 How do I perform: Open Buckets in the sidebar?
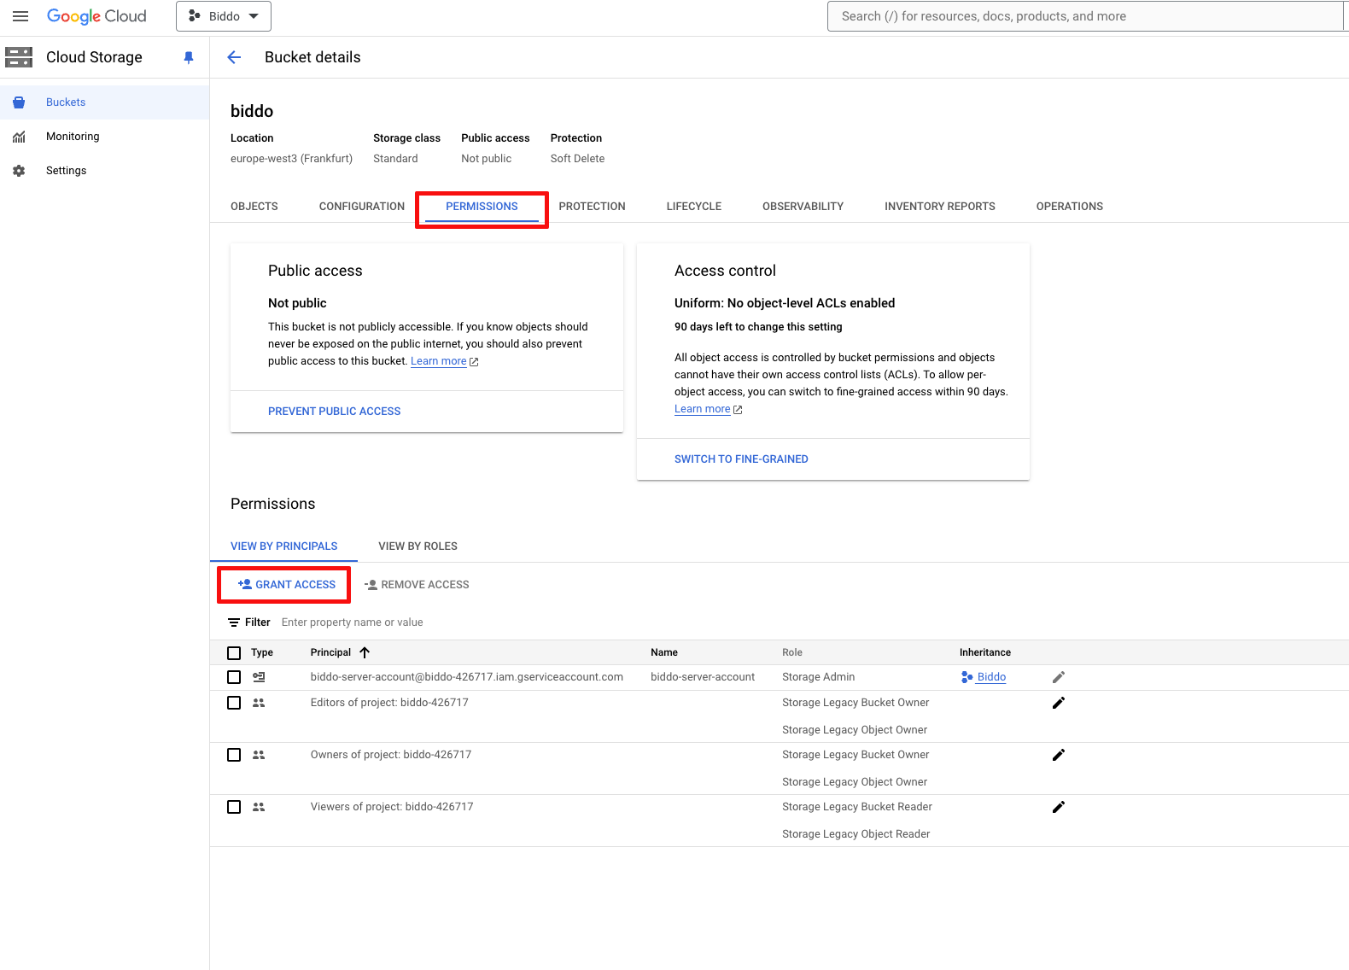(x=104, y=102)
